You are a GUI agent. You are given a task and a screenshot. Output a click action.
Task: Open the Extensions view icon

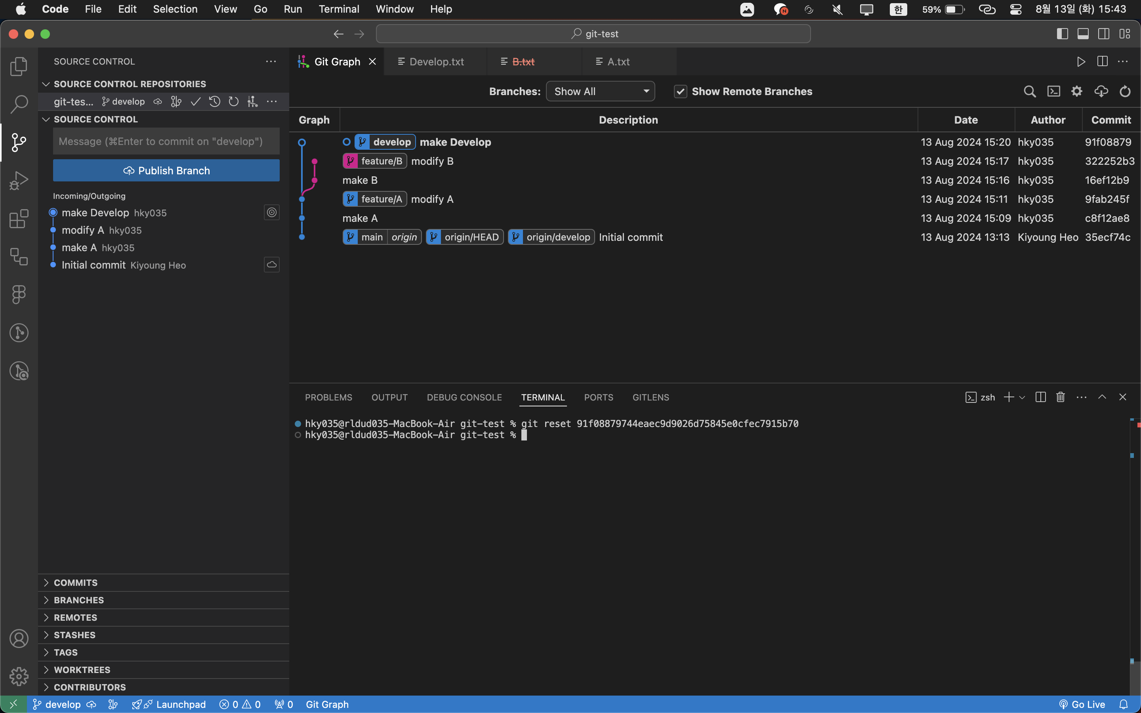click(x=19, y=219)
